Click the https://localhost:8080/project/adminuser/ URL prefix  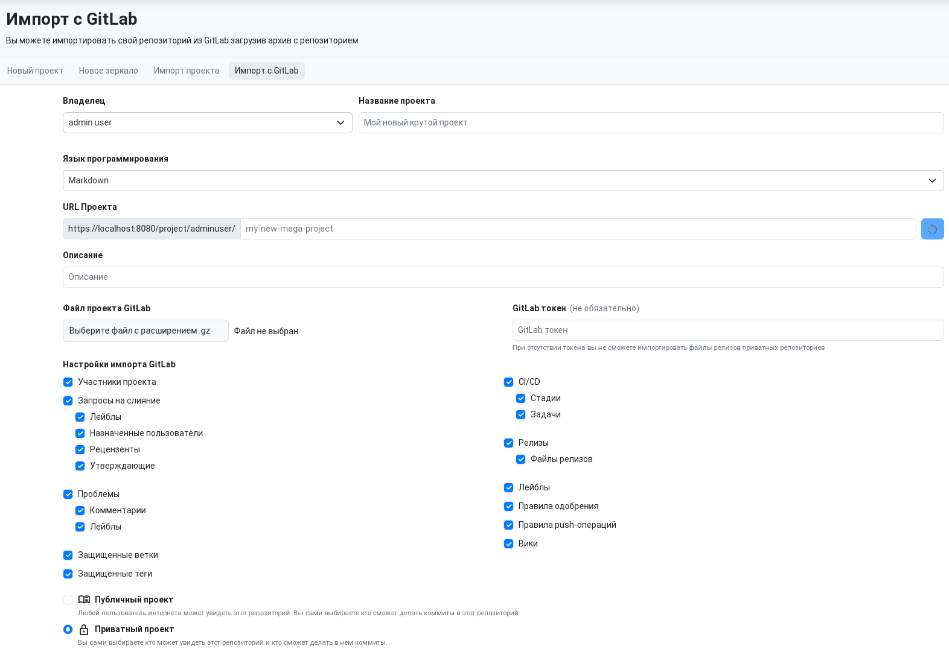(152, 229)
